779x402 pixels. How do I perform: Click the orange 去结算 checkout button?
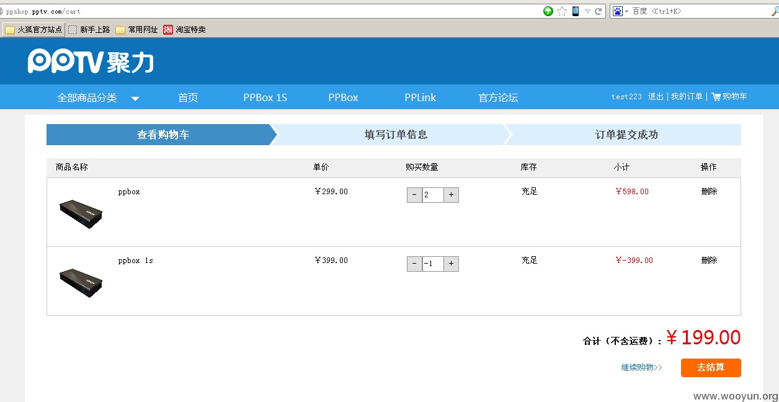tap(711, 367)
